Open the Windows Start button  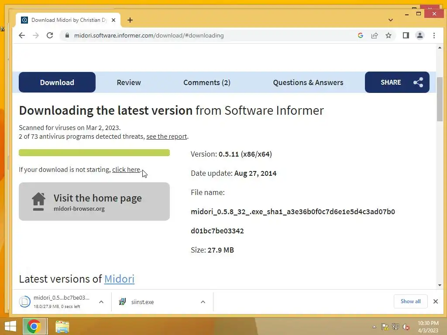click(x=10, y=326)
